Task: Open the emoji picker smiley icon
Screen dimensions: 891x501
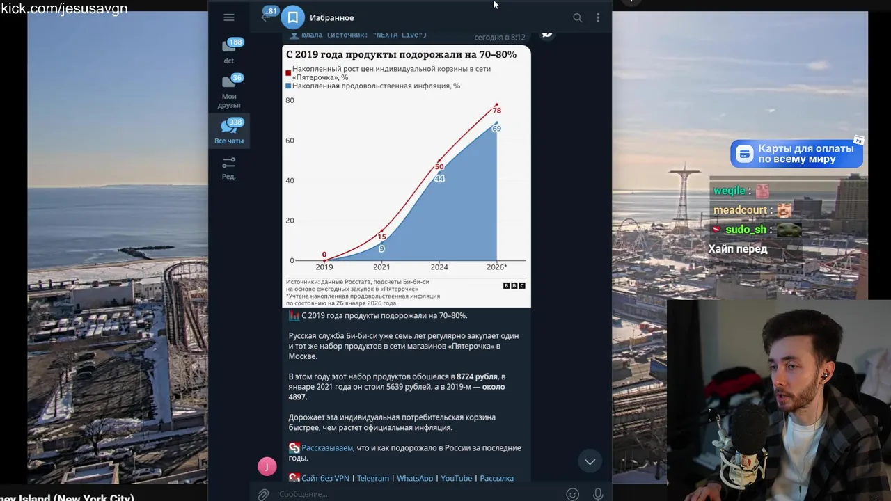Action: click(x=572, y=494)
